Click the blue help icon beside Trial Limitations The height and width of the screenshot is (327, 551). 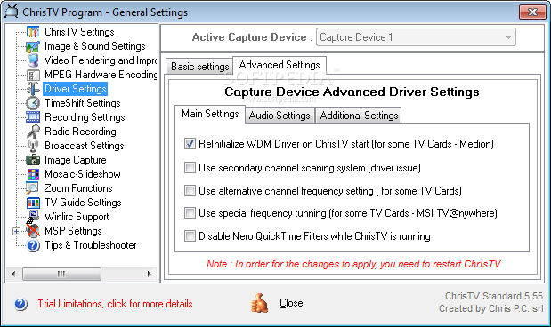point(20,304)
